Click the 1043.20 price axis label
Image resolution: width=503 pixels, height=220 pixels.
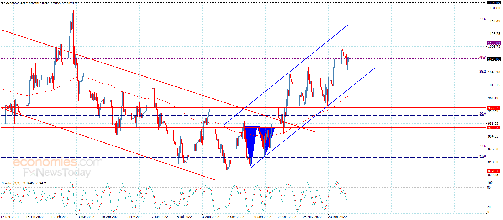(x=494, y=72)
